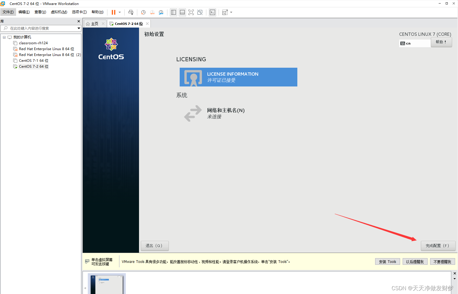Click the library search input field
The height and width of the screenshot is (294, 458).
click(x=41, y=28)
